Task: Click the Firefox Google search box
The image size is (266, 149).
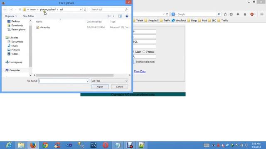Action: pyautogui.click(x=197, y=14)
